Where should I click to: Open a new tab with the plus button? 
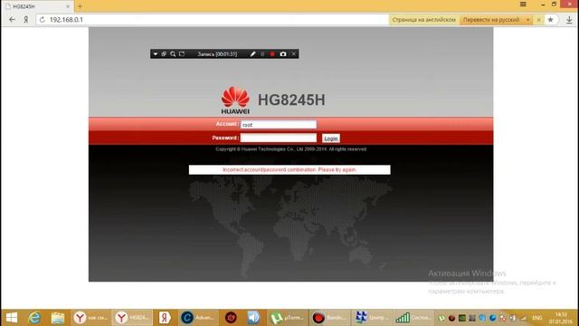tap(80, 6)
